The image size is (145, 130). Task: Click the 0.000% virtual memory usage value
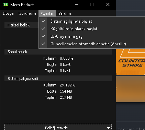pyautogui.click(x=67, y=58)
